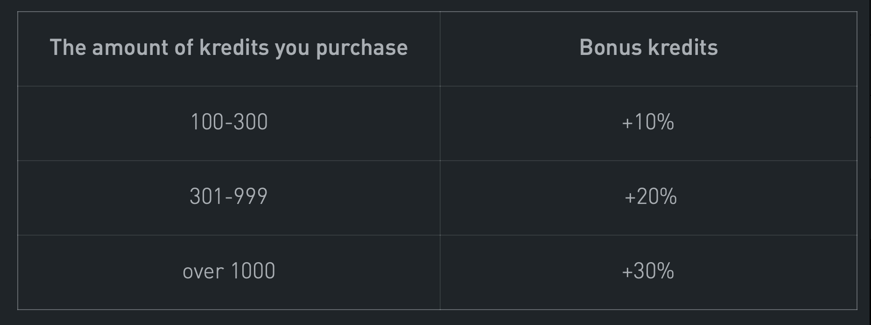This screenshot has width=871, height=325.
Task: Select the +20% bonus cell
Action: click(x=650, y=196)
